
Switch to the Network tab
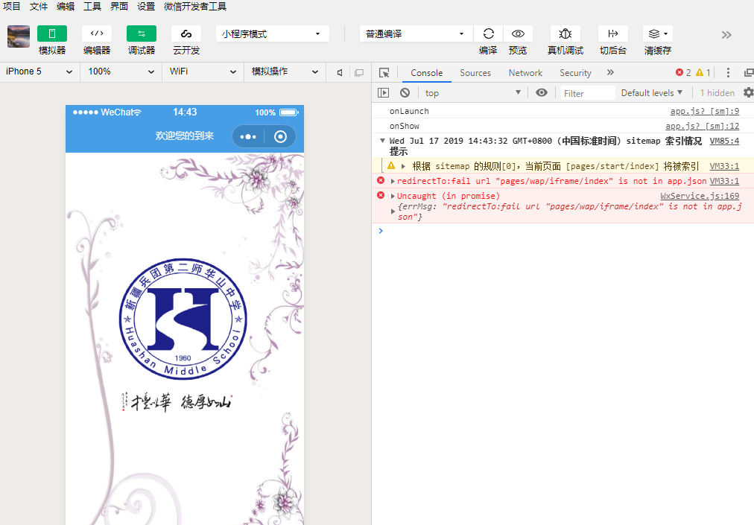(x=525, y=73)
